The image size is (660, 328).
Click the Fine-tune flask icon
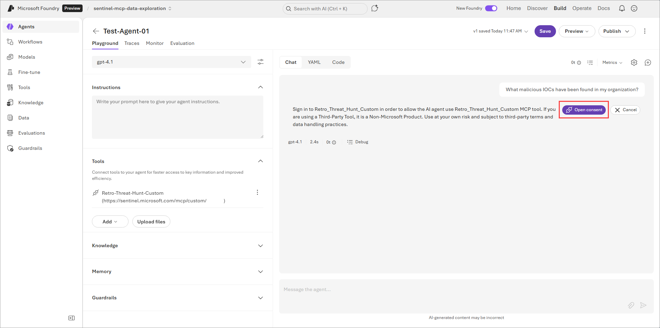coord(10,72)
